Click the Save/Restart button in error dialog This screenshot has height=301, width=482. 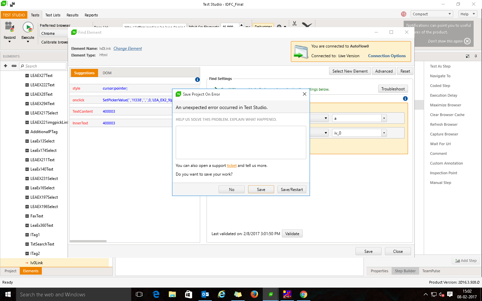292,189
